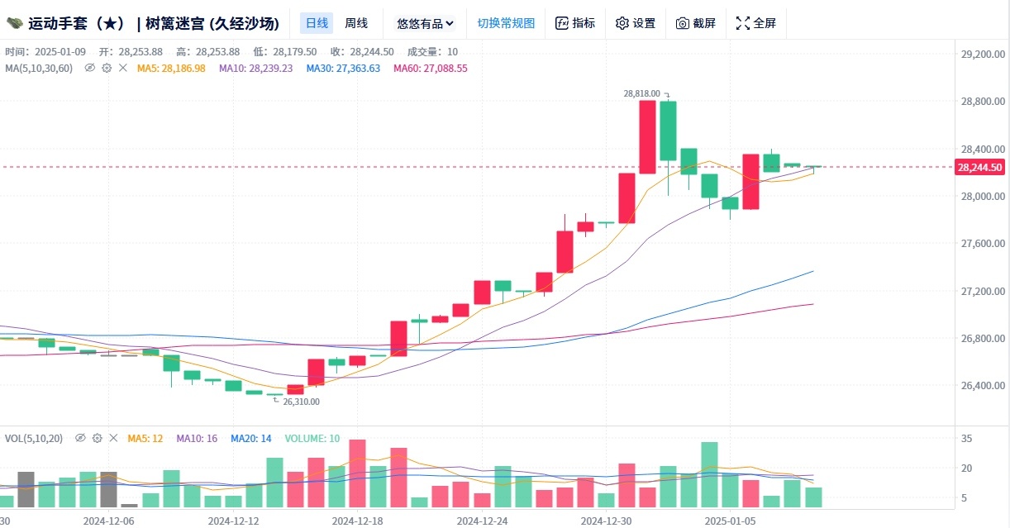Open the VOL indicator gear settings
The width and height of the screenshot is (1010, 528).
click(98, 438)
